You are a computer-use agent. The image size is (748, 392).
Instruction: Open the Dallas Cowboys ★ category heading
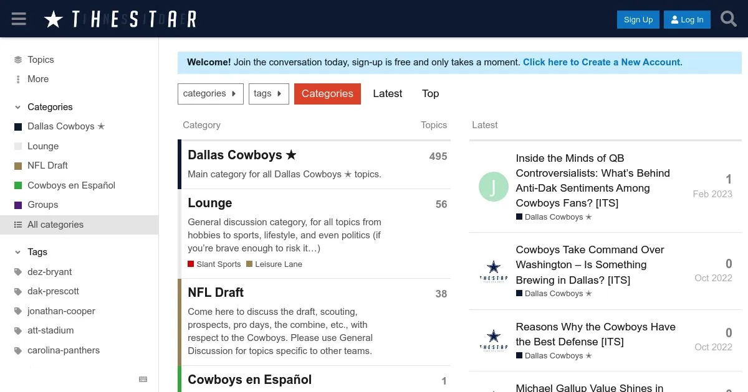[x=242, y=155]
